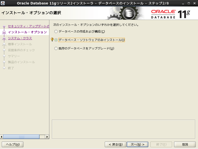Open help with the ヘルプ button
Screen dimensions: 198x149
point(12,144)
